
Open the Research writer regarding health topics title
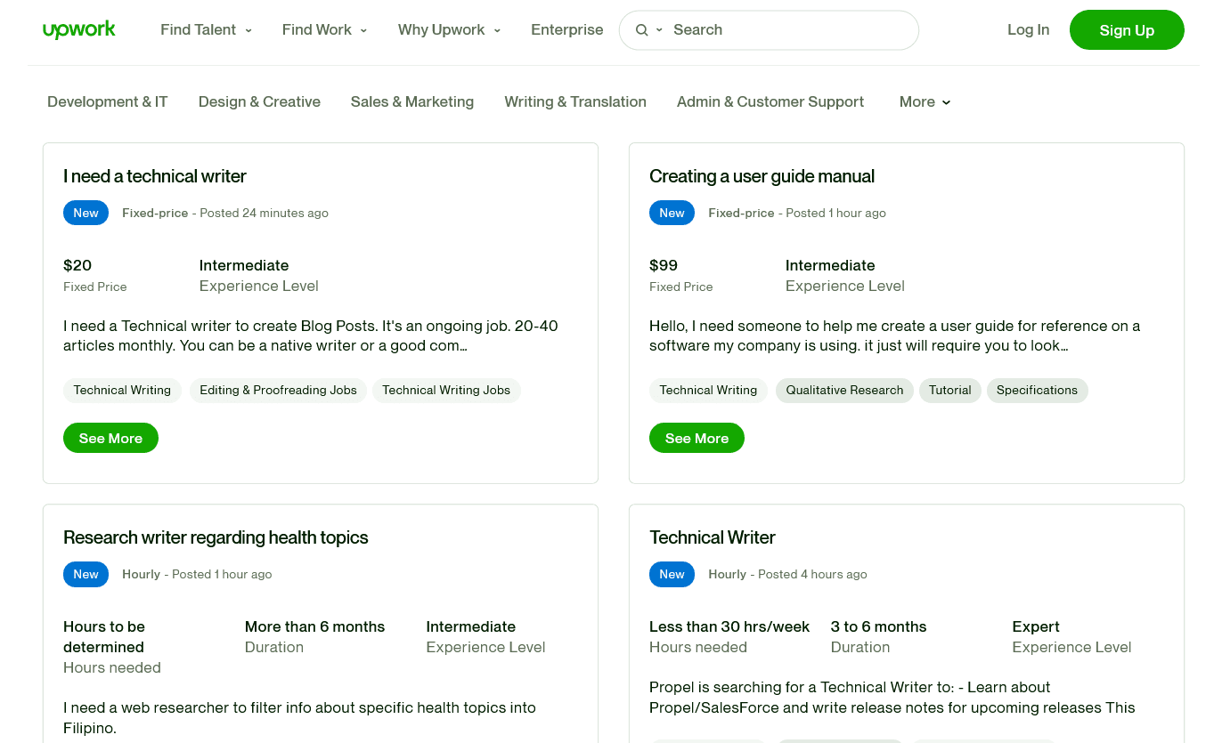point(216,537)
